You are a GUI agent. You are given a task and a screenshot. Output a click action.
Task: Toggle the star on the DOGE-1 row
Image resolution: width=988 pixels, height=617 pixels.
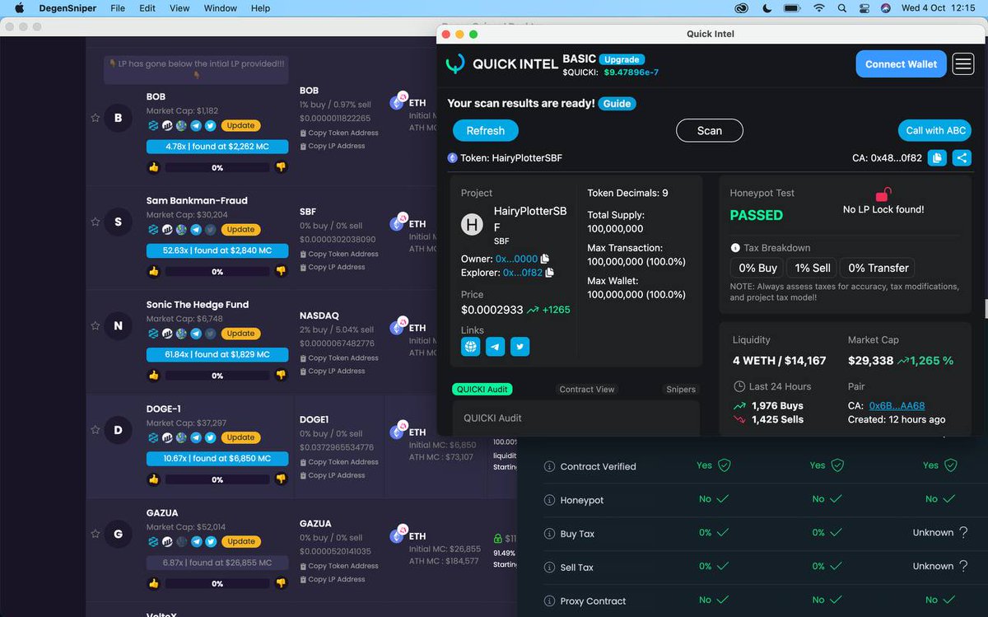[x=96, y=429]
